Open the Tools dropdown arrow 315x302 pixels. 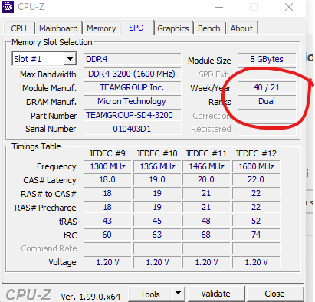(x=178, y=294)
